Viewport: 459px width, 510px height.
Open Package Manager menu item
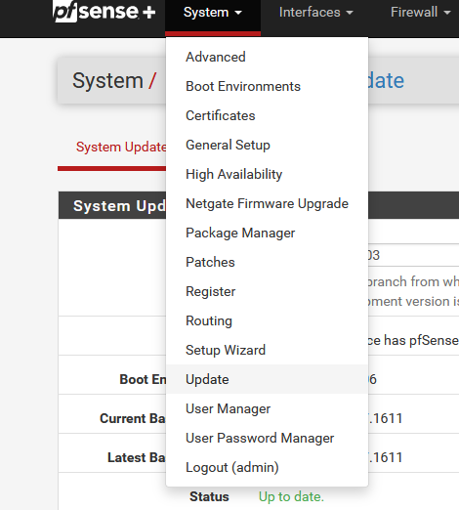click(x=267, y=233)
